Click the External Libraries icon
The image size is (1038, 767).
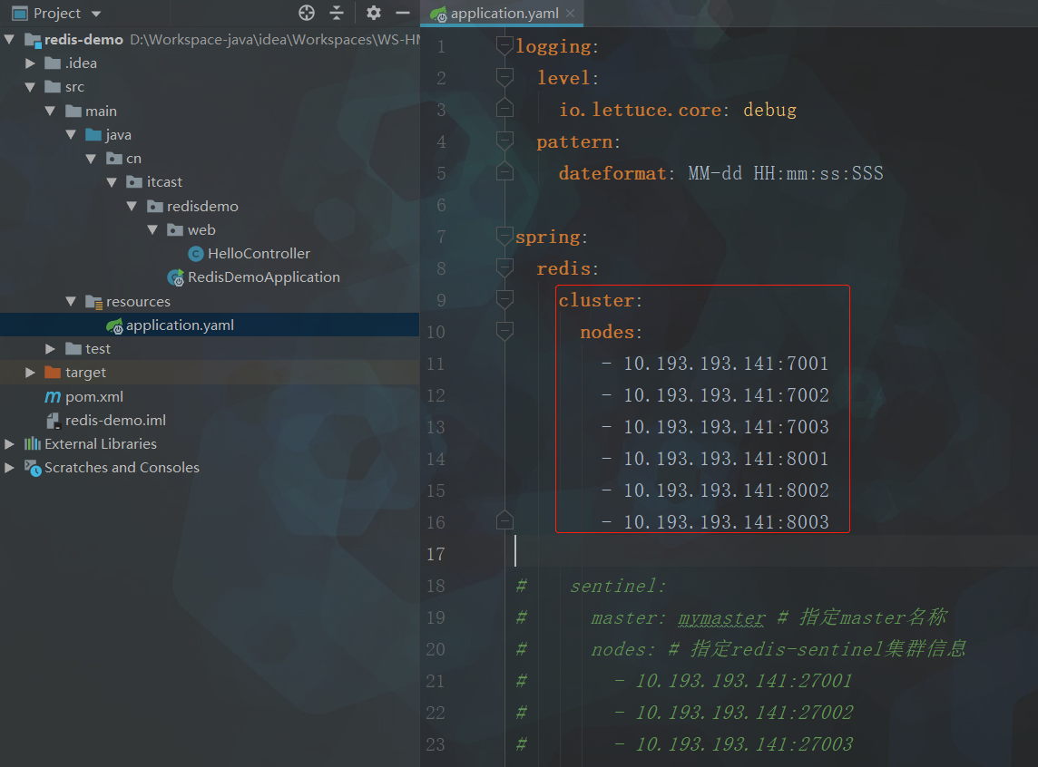point(33,444)
